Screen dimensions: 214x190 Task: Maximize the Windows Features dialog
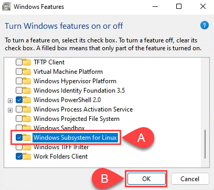click(x=179, y=7)
